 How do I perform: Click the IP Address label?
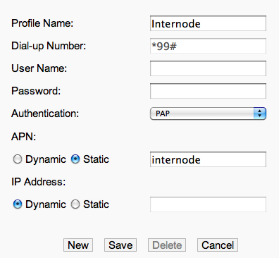tap(38, 182)
